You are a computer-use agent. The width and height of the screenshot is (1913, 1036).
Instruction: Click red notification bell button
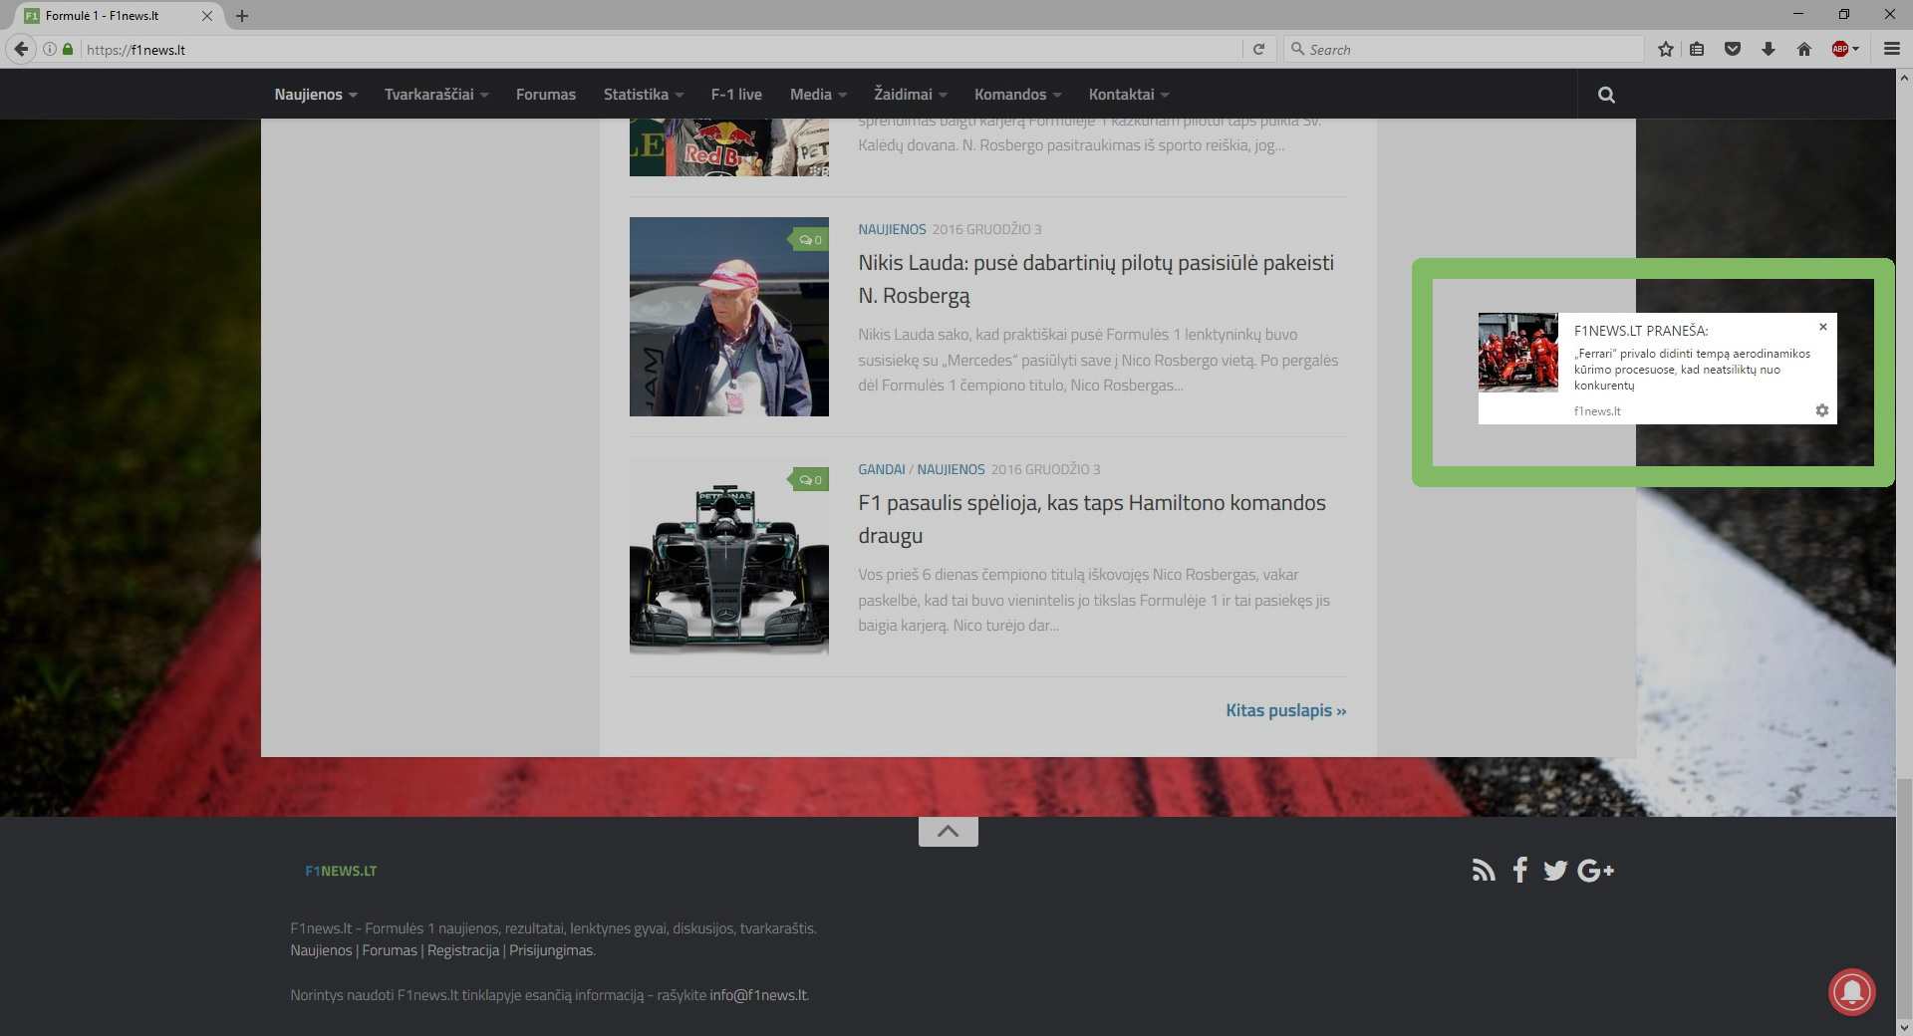tap(1852, 992)
